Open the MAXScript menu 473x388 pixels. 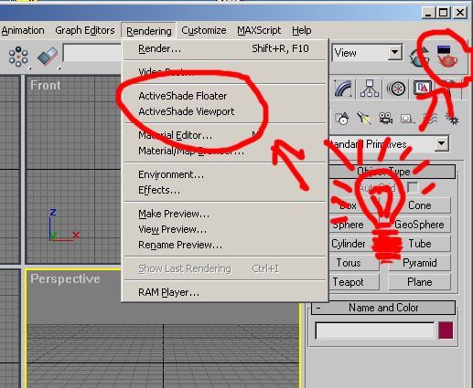pos(259,30)
